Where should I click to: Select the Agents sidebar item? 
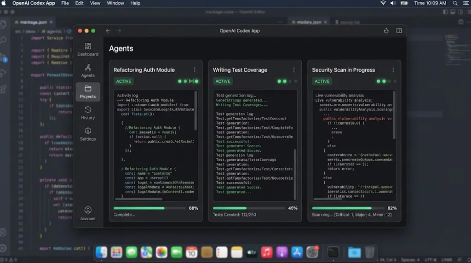click(88, 71)
